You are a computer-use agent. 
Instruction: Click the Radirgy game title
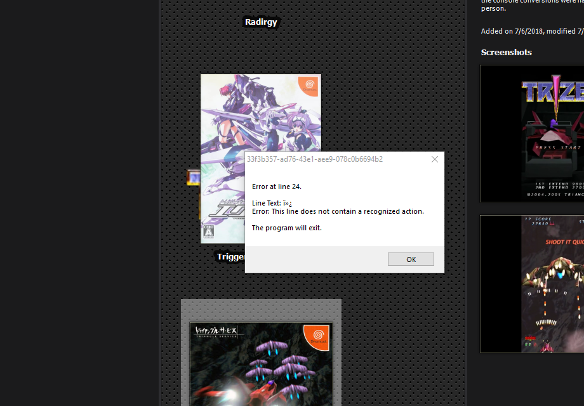pyautogui.click(x=261, y=22)
